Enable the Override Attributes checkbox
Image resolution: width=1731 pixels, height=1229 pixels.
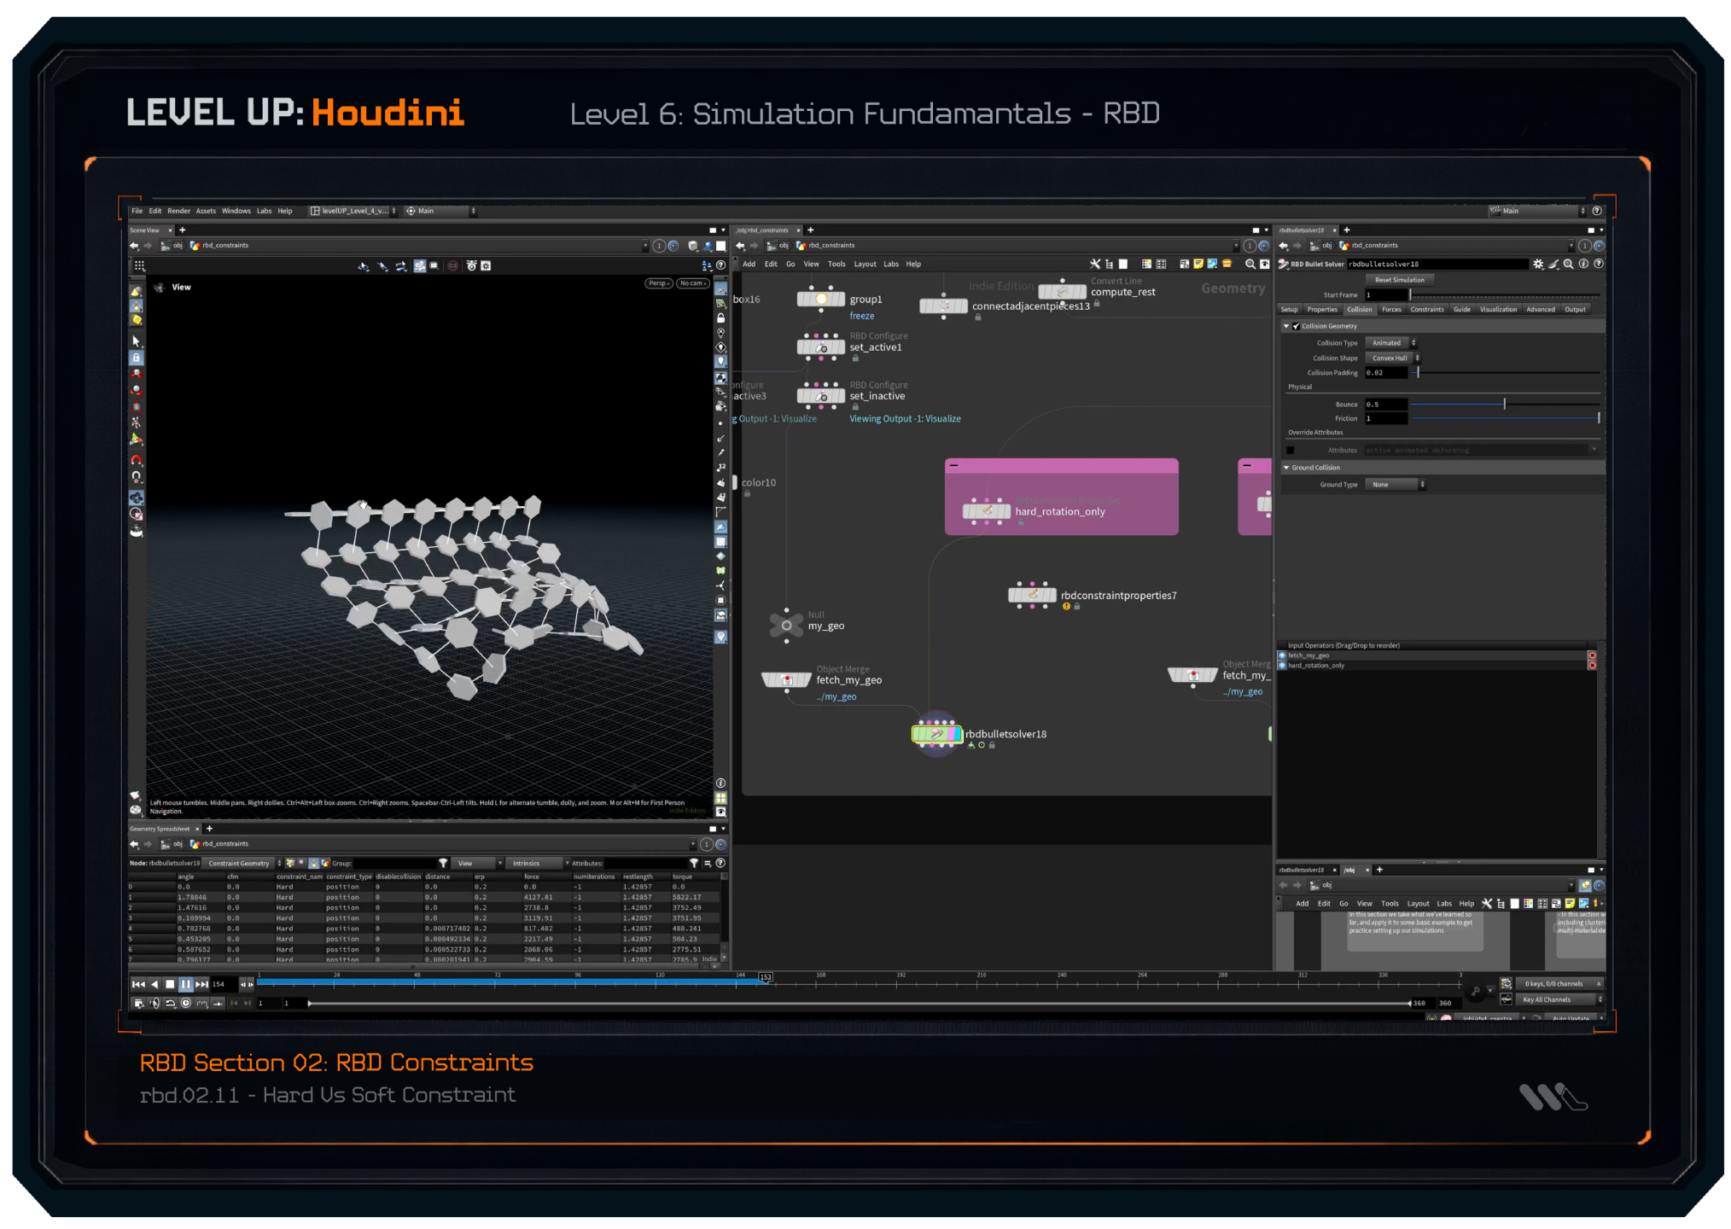coord(1291,451)
